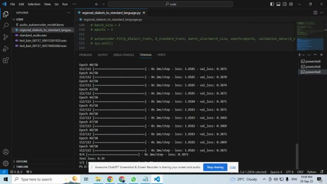
Task: Toggle secondary side bar layout icon
Action: click(285, 4)
